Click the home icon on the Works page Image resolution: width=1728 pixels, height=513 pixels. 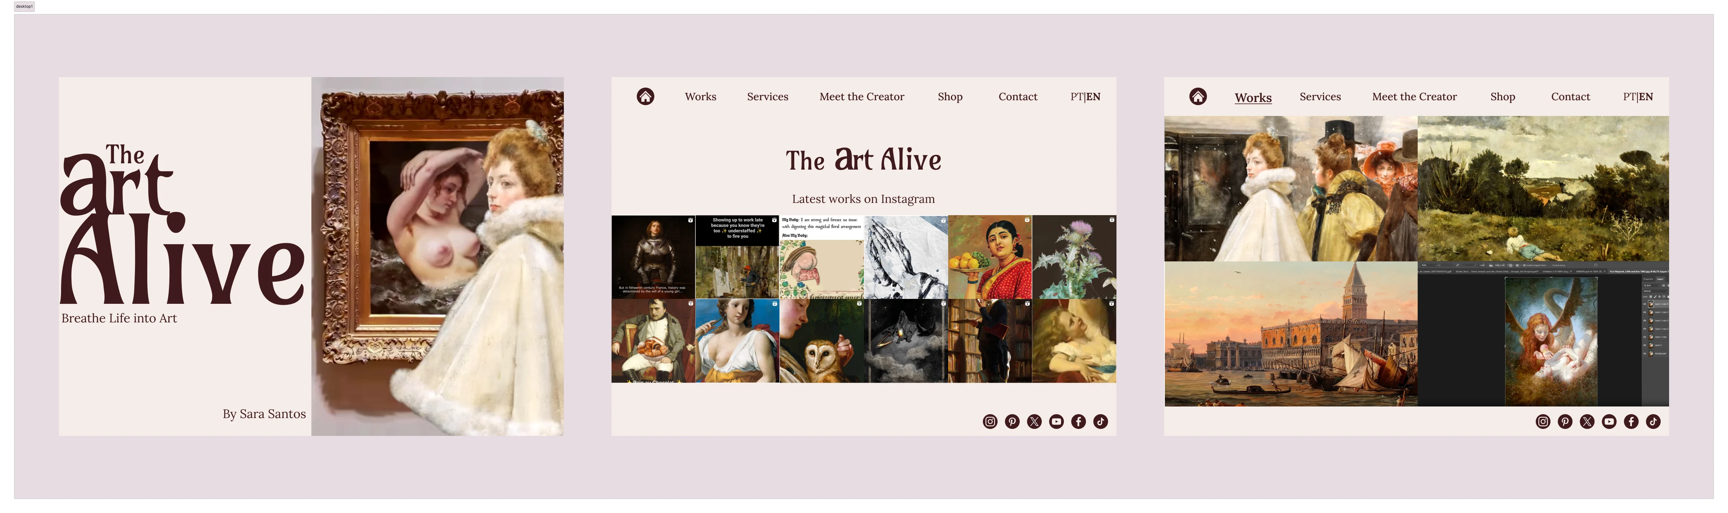1198,97
